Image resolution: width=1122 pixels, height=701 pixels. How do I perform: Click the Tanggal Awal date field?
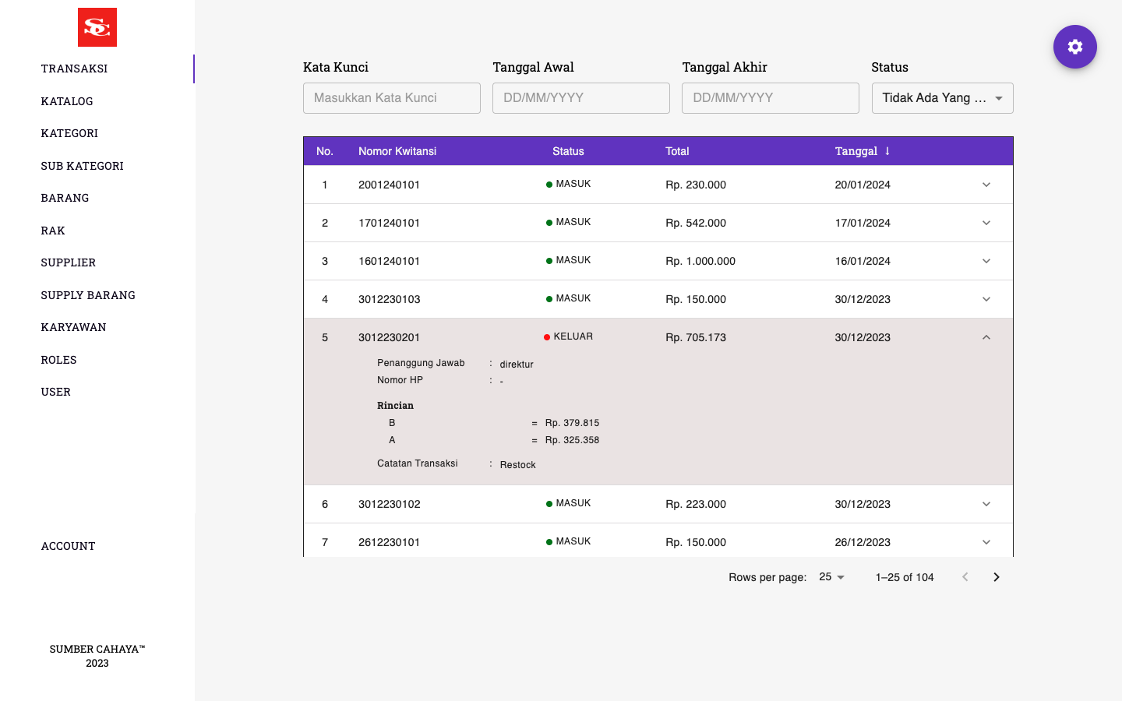(x=580, y=98)
